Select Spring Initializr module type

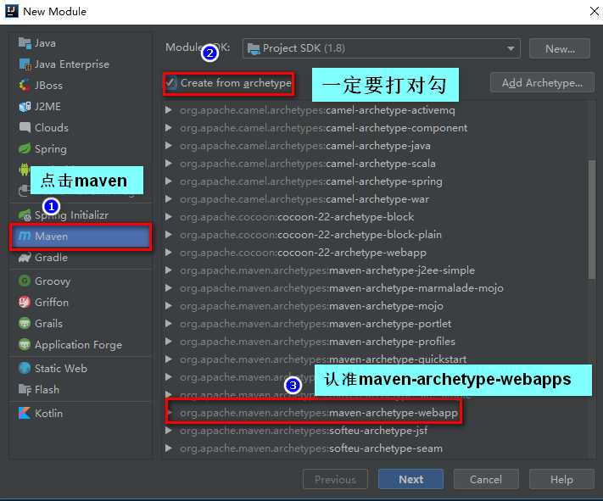81,215
